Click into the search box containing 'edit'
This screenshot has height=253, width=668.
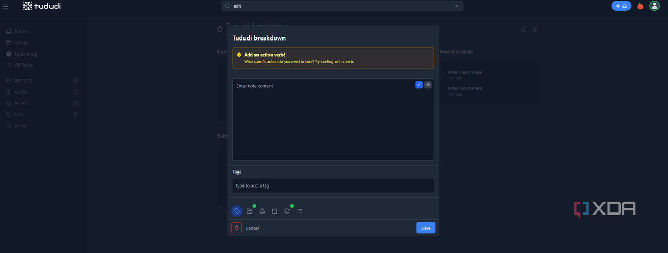tap(342, 6)
